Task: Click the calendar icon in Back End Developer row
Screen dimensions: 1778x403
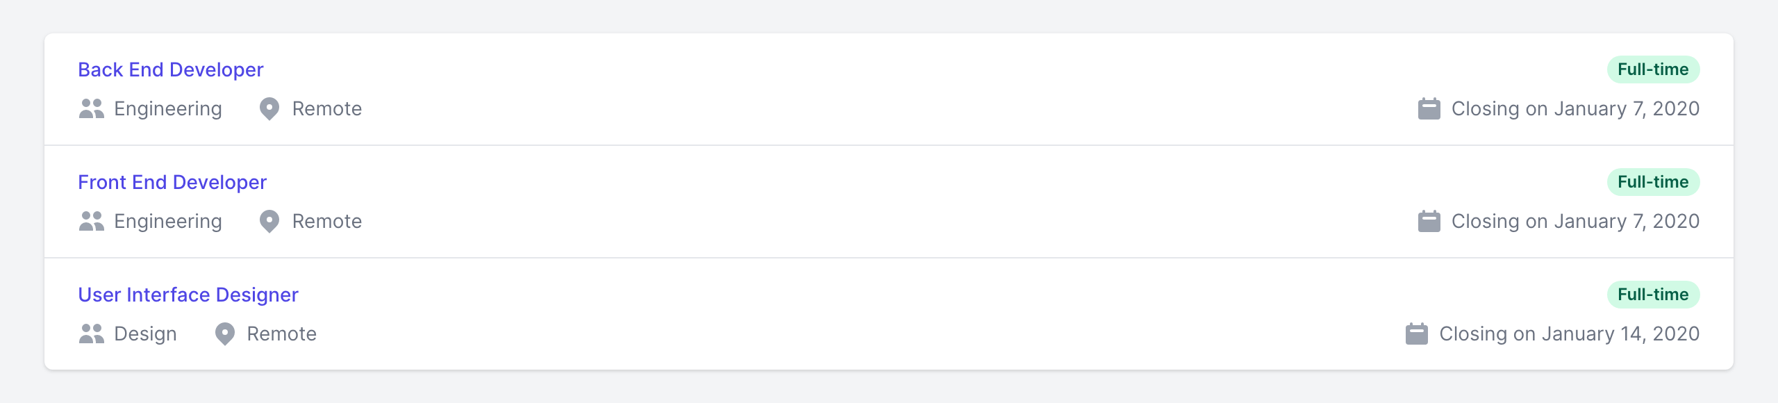Action: point(1429,109)
